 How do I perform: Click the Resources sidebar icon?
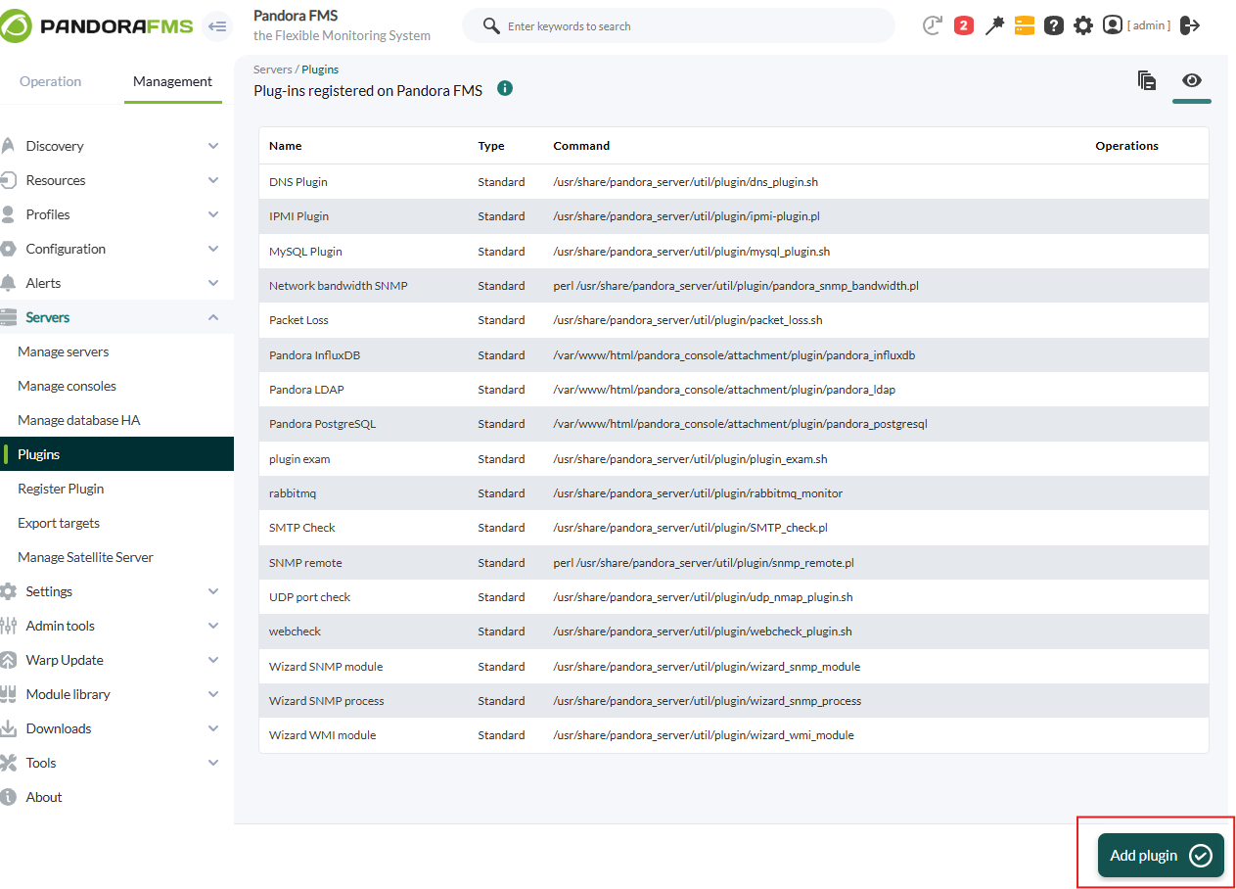tap(8, 180)
